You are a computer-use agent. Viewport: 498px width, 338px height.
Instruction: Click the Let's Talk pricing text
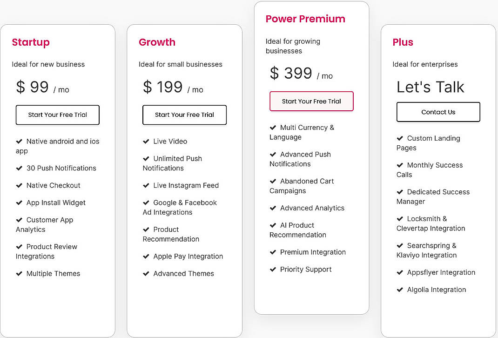430,87
